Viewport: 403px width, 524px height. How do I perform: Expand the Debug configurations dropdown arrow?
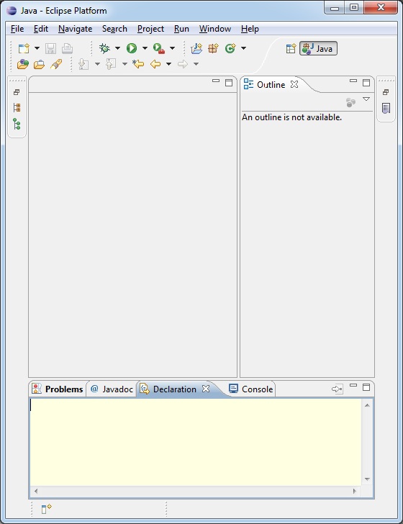117,48
